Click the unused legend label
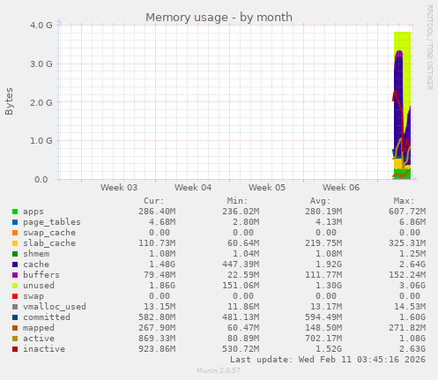Image resolution: width=438 pixels, height=380 pixels. coord(39,286)
